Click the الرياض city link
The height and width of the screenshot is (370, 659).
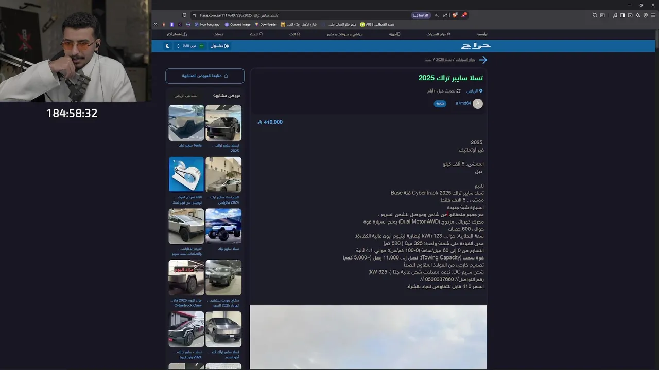pos(472,91)
